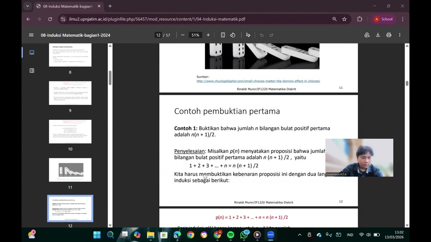Open the weather widget in taskbar

coord(32,234)
